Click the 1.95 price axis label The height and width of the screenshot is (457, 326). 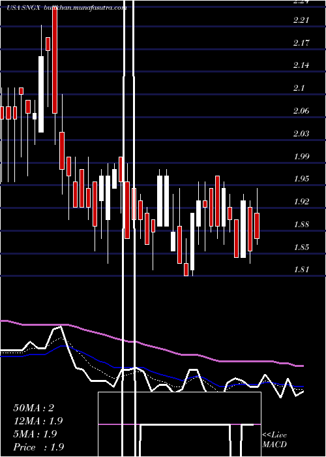301,179
